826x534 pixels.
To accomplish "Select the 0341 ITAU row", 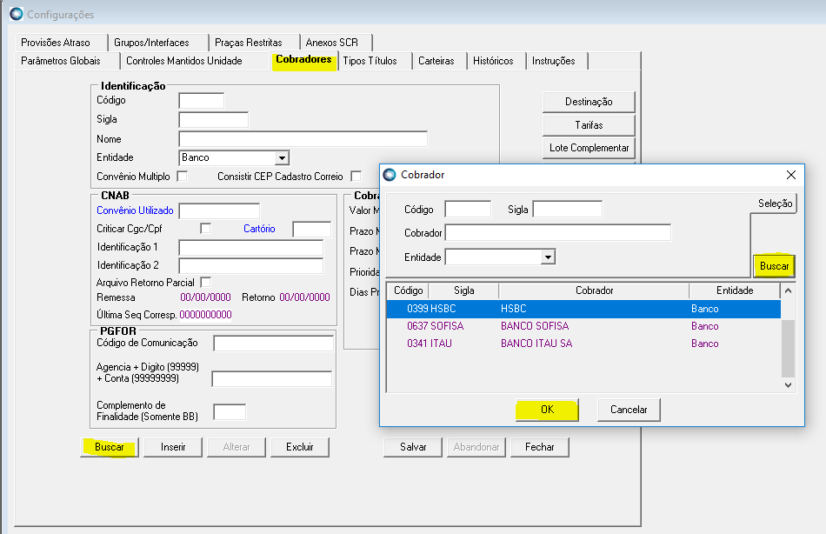I will click(583, 344).
